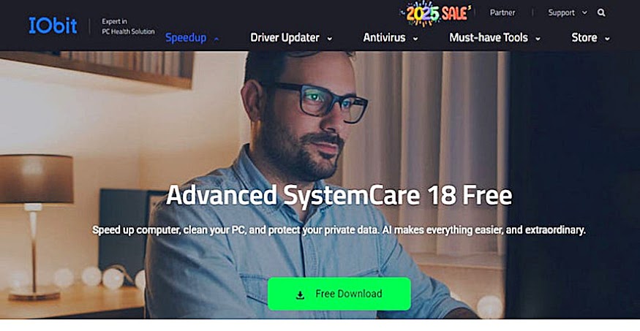This screenshot has width=640, height=331.
Task: Expand the Store dropdown arrow
Action: pyautogui.click(x=607, y=39)
